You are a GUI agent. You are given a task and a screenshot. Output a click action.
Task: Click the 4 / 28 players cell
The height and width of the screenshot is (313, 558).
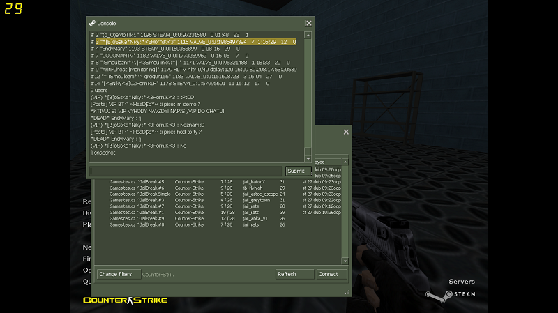226,200
